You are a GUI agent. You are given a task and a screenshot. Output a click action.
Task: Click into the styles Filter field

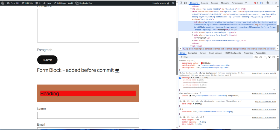point(216,57)
